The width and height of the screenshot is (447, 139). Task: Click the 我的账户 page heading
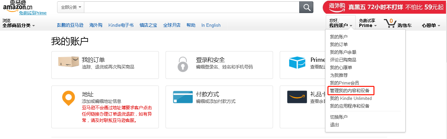70,41
